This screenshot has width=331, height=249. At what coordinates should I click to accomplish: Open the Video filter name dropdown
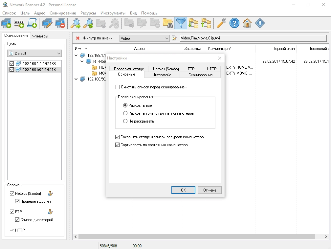(144, 38)
